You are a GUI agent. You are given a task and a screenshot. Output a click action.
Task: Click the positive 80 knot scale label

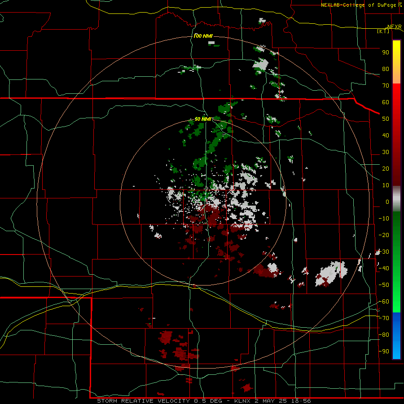click(x=386, y=69)
